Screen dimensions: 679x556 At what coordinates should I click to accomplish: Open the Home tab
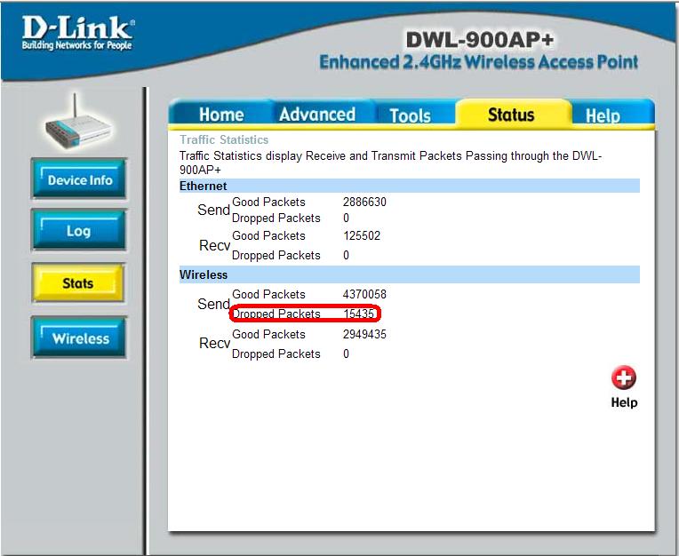tap(221, 115)
